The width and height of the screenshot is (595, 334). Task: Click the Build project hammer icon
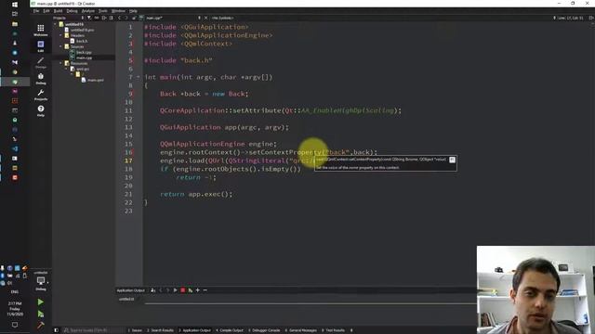[x=41, y=325]
